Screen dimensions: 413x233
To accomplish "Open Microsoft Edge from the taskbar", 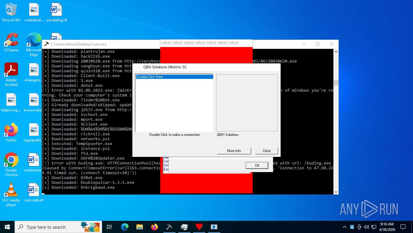I will [125, 227].
